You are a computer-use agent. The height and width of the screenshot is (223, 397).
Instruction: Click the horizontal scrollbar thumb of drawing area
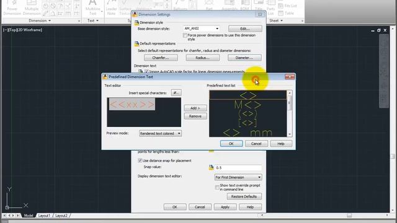tap(349, 216)
